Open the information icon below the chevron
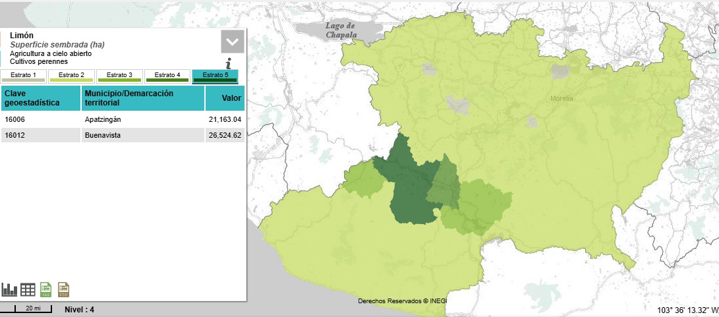This screenshot has width=719, height=317. click(x=228, y=63)
